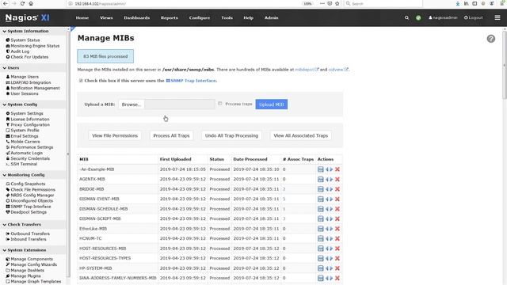Open the browser library icon
The width and height of the screenshot is (507, 285).
[x=466, y=3]
